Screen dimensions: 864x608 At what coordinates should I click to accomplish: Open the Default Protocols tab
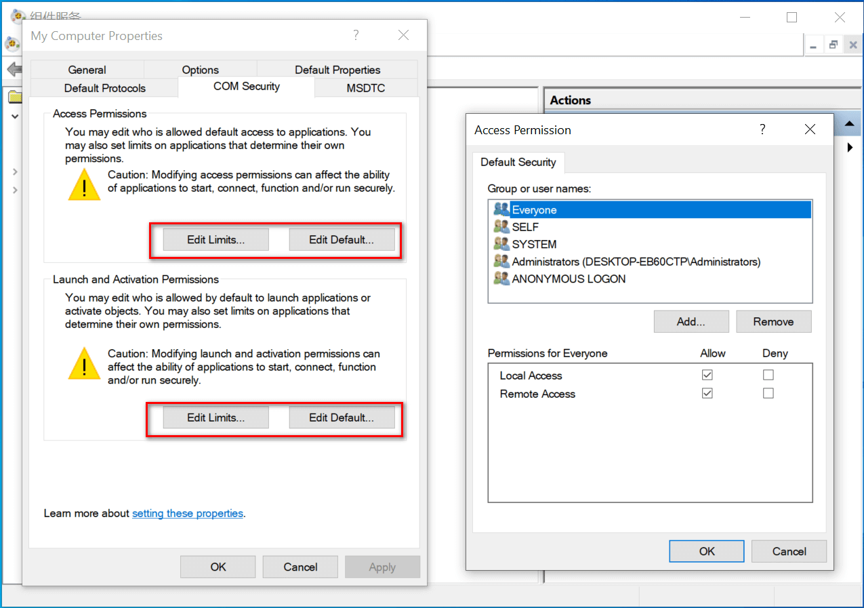[104, 88]
